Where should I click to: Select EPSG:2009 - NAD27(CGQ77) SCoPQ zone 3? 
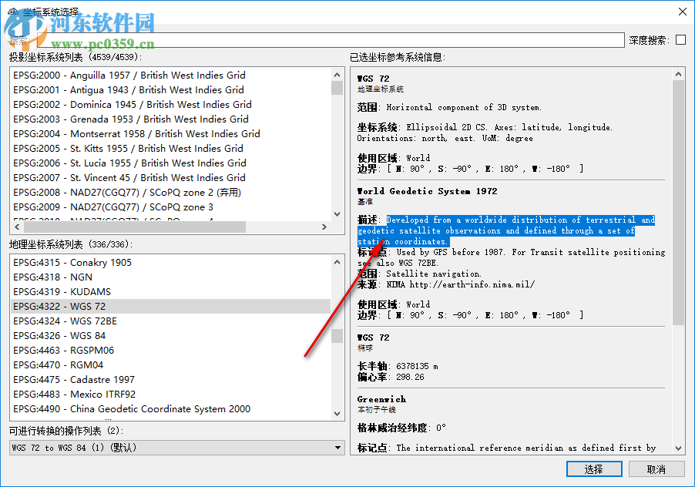170,207
